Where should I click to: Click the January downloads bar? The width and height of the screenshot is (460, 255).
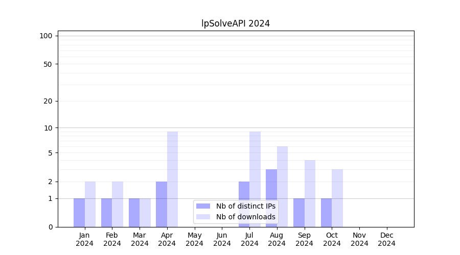point(90,204)
